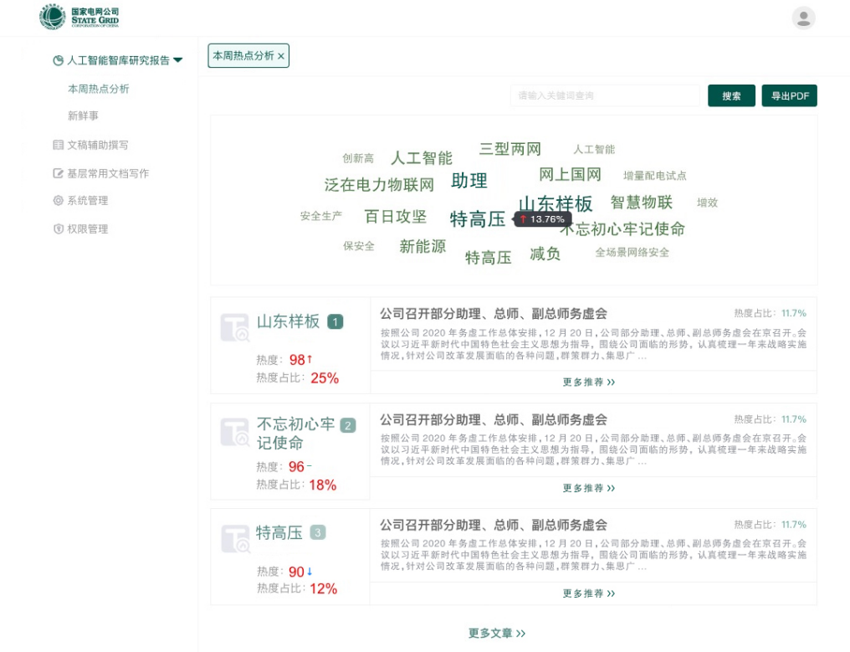Click the 系统管理 gear icon
Image resolution: width=850 pixels, height=652 pixels.
(58, 201)
